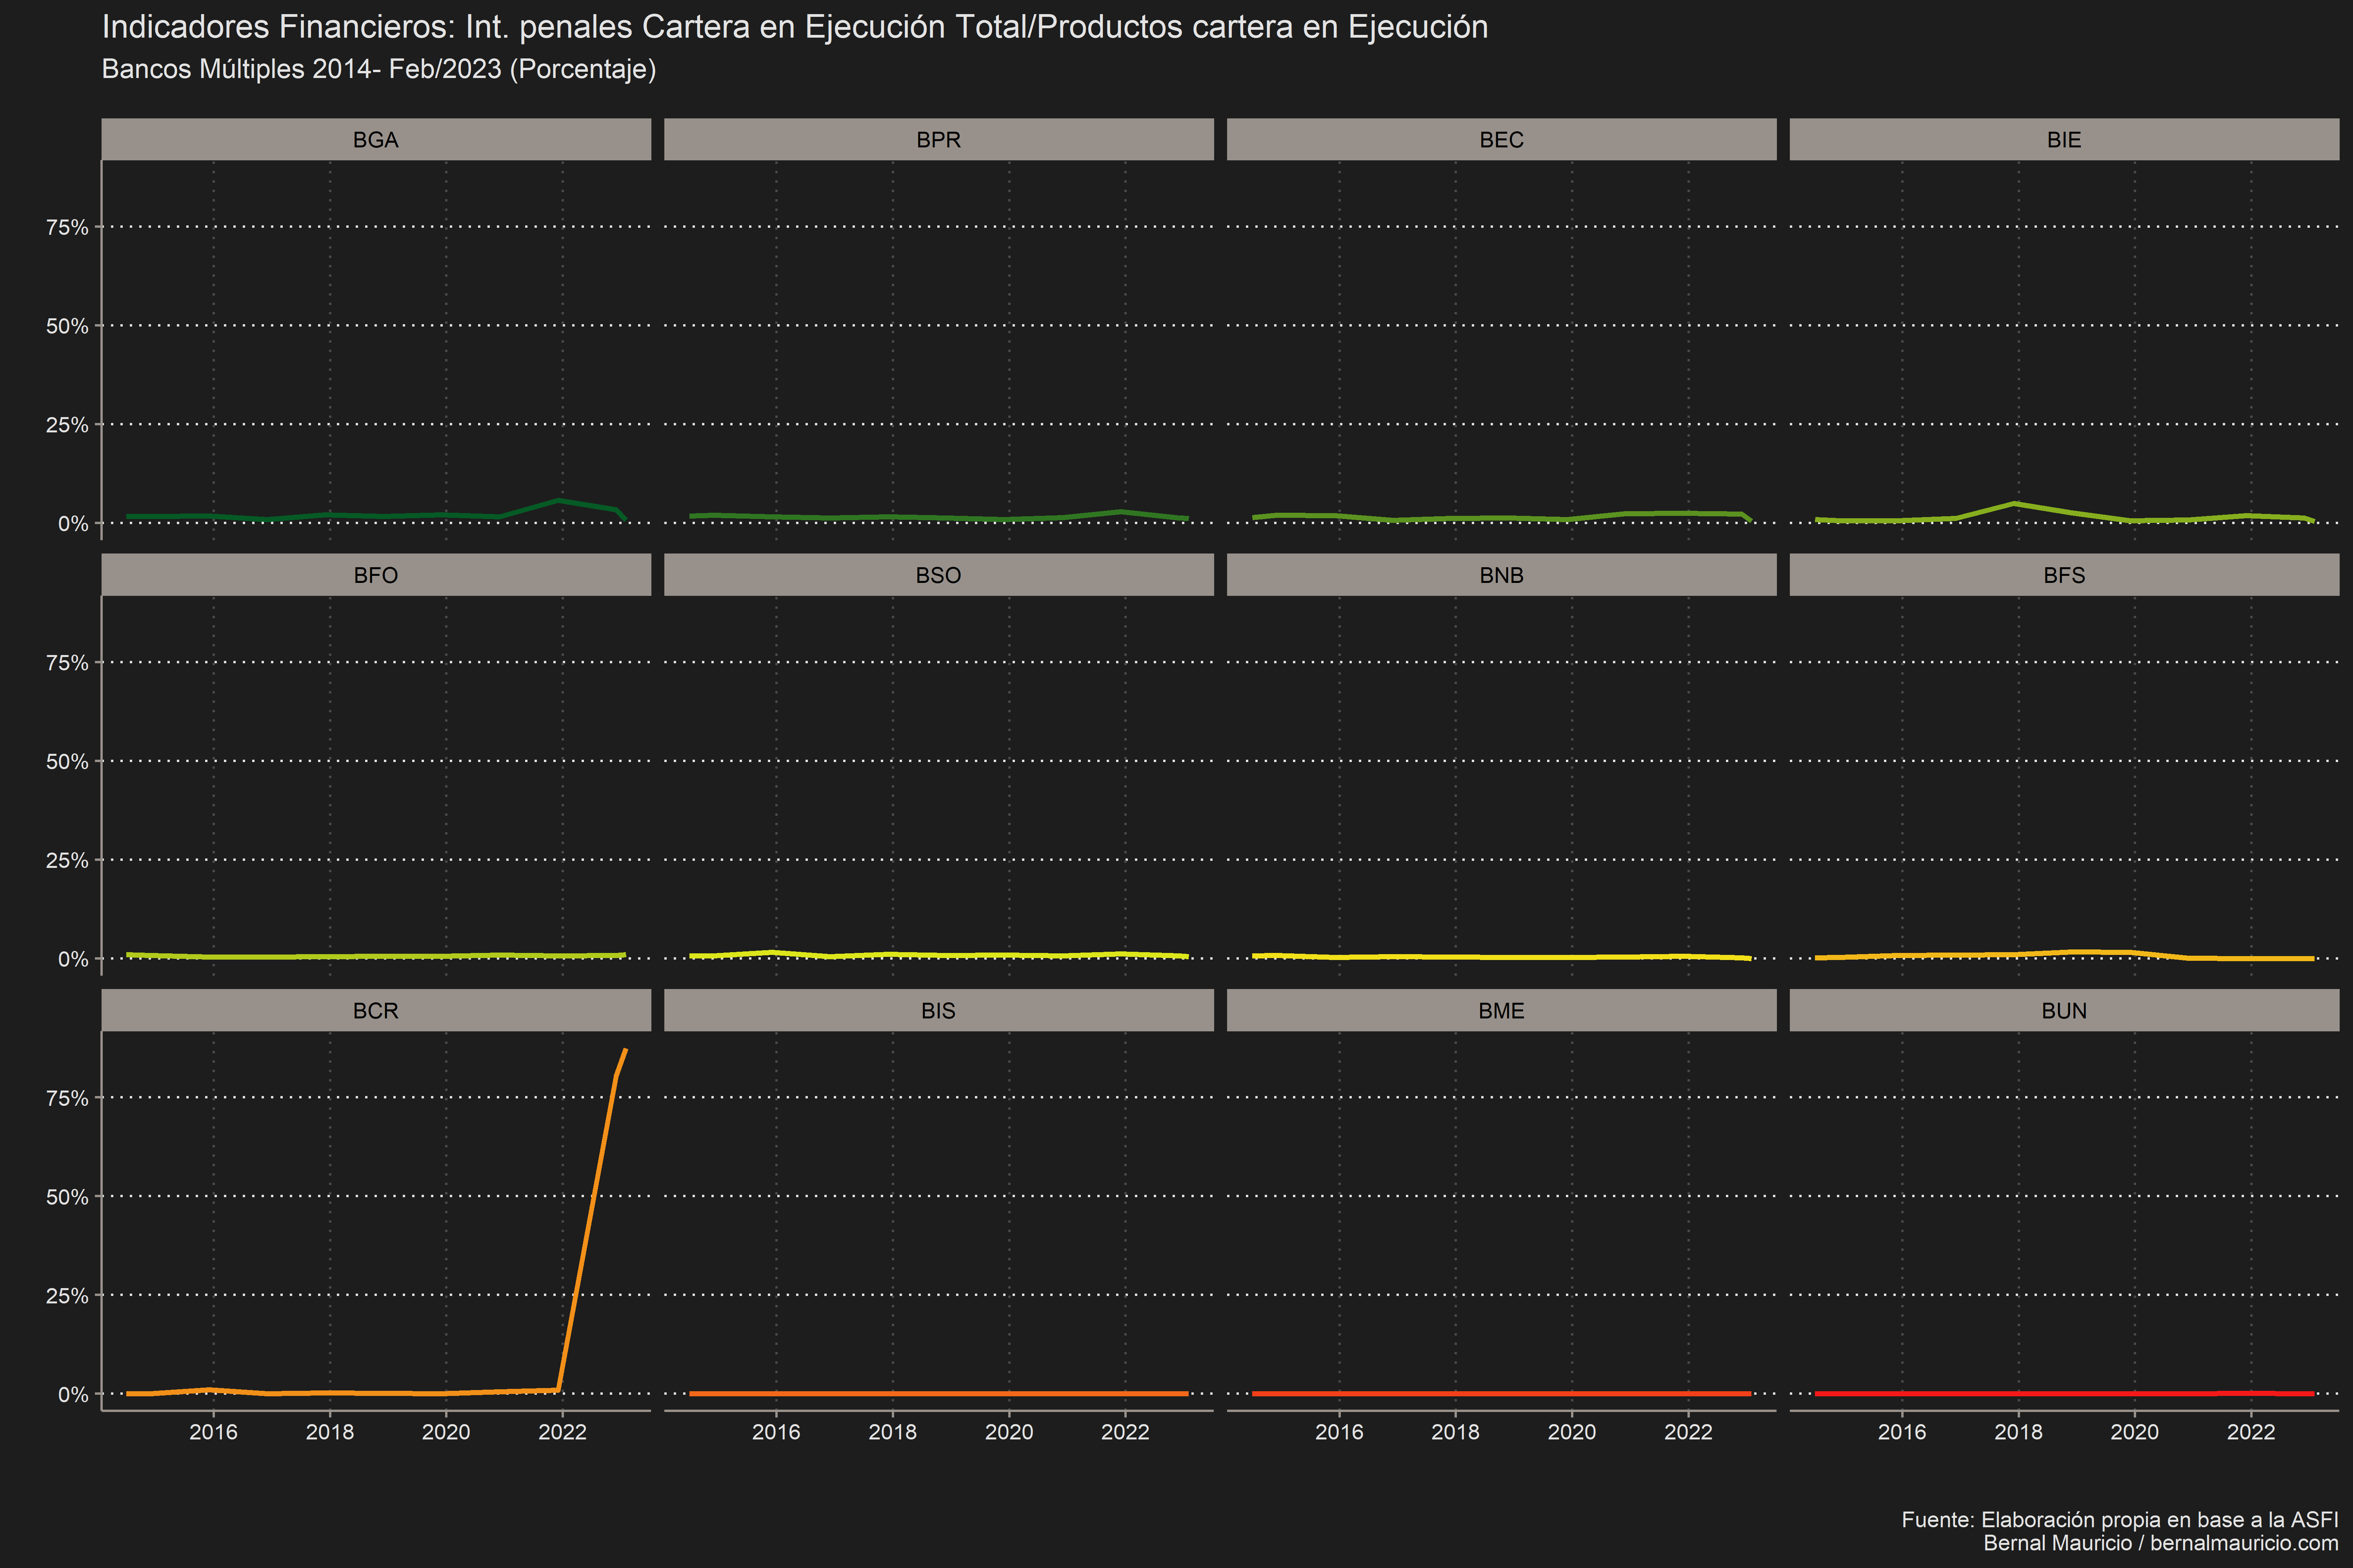Click the BUN facet header

[x=2064, y=1010]
